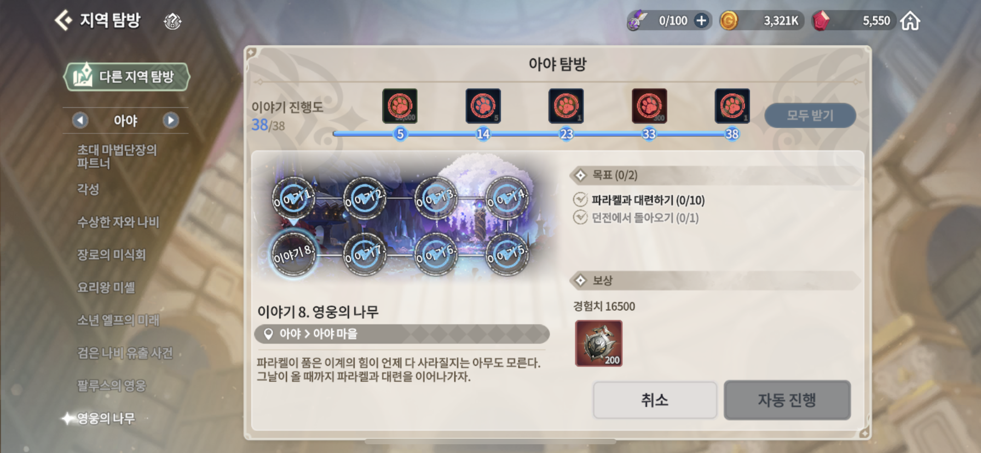Image resolution: width=981 pixels, height=453 pixels.
Task: Claim the paw reward at milestone 33
Action: click(649, 106)
